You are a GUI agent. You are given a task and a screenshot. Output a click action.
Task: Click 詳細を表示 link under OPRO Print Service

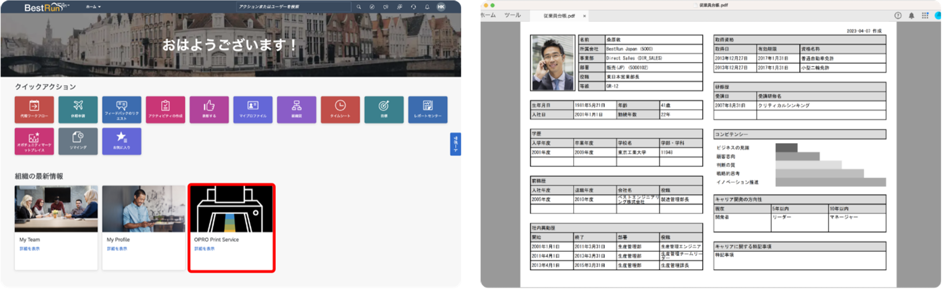[204, 249]
